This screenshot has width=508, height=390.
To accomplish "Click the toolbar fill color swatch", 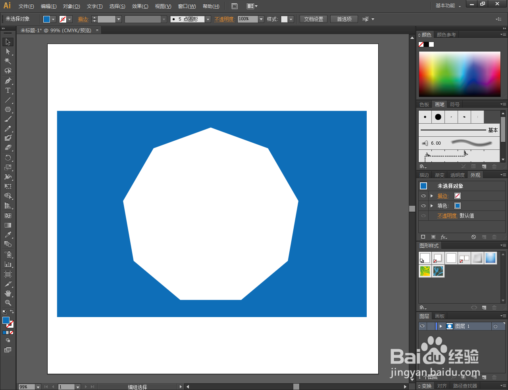I will pyautogui.click(x=6, y=320).
